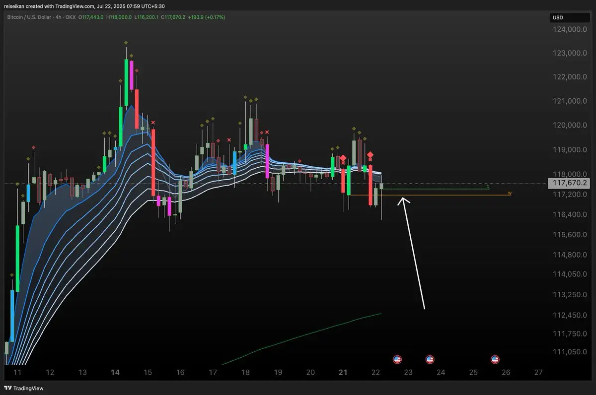Image resolution: width=596 pixels, height=395 pixels.
Task: Click price axis label 111,750.0
Action: point(569,333)
